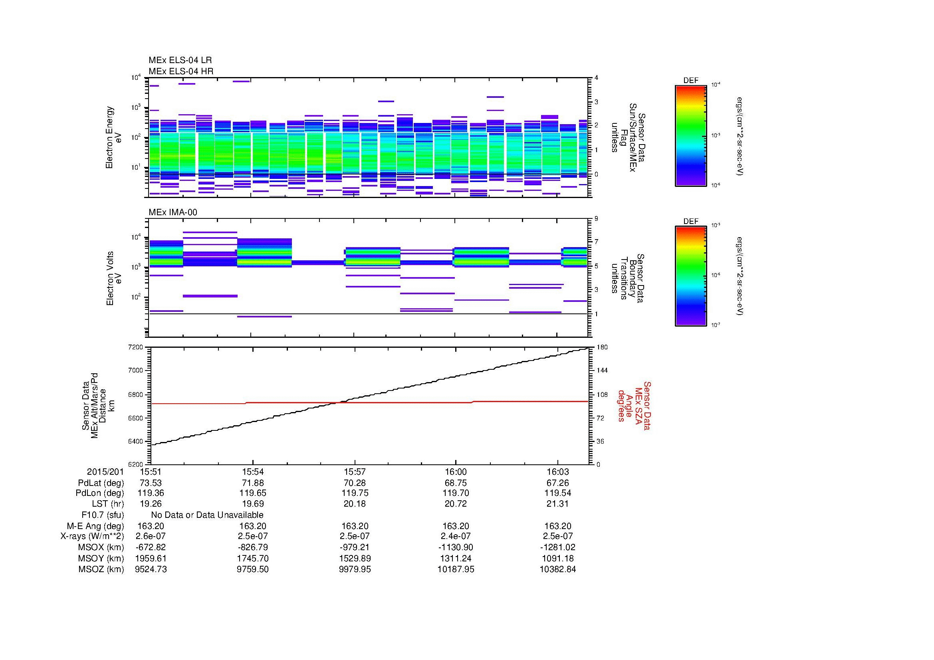Image resolution: width=934 pixels, height=660 pixels.
Task: Click X-rays value 2.4e-07
Action: [456, 536]
